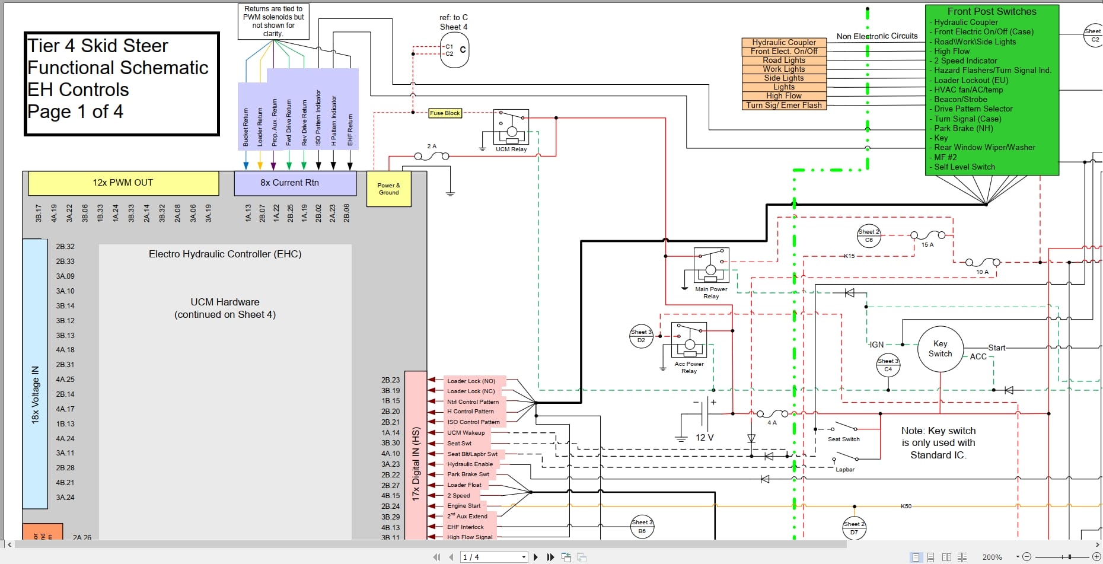1103x564 pixels.
Task: Click the Turn Sig/ Emer Flash label
Action: click(784, 105)
